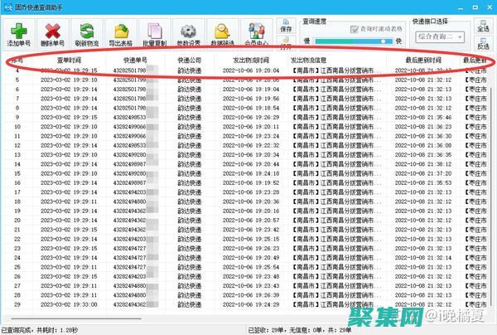Sort by the 快递单号 column header
The image size is (497, 335).
(x=135, y=60)
